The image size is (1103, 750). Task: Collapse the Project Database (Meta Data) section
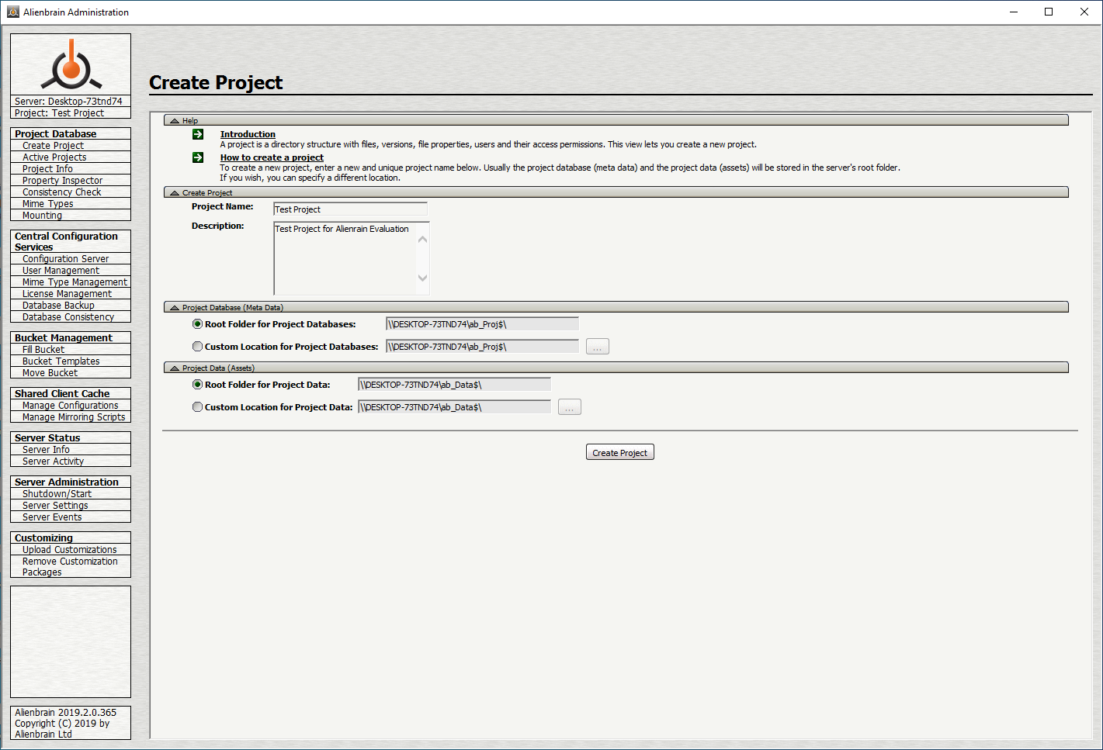click(x=175, y=308)
